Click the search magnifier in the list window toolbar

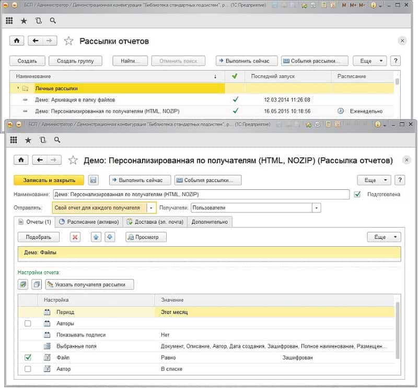(x=53, y=21)
